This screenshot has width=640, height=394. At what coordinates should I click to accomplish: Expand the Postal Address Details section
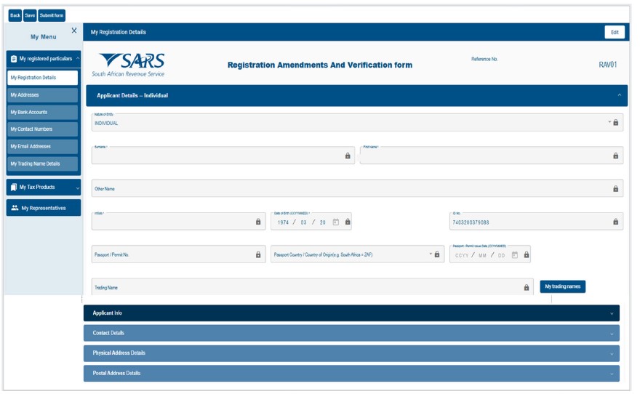tap(351, 373)
